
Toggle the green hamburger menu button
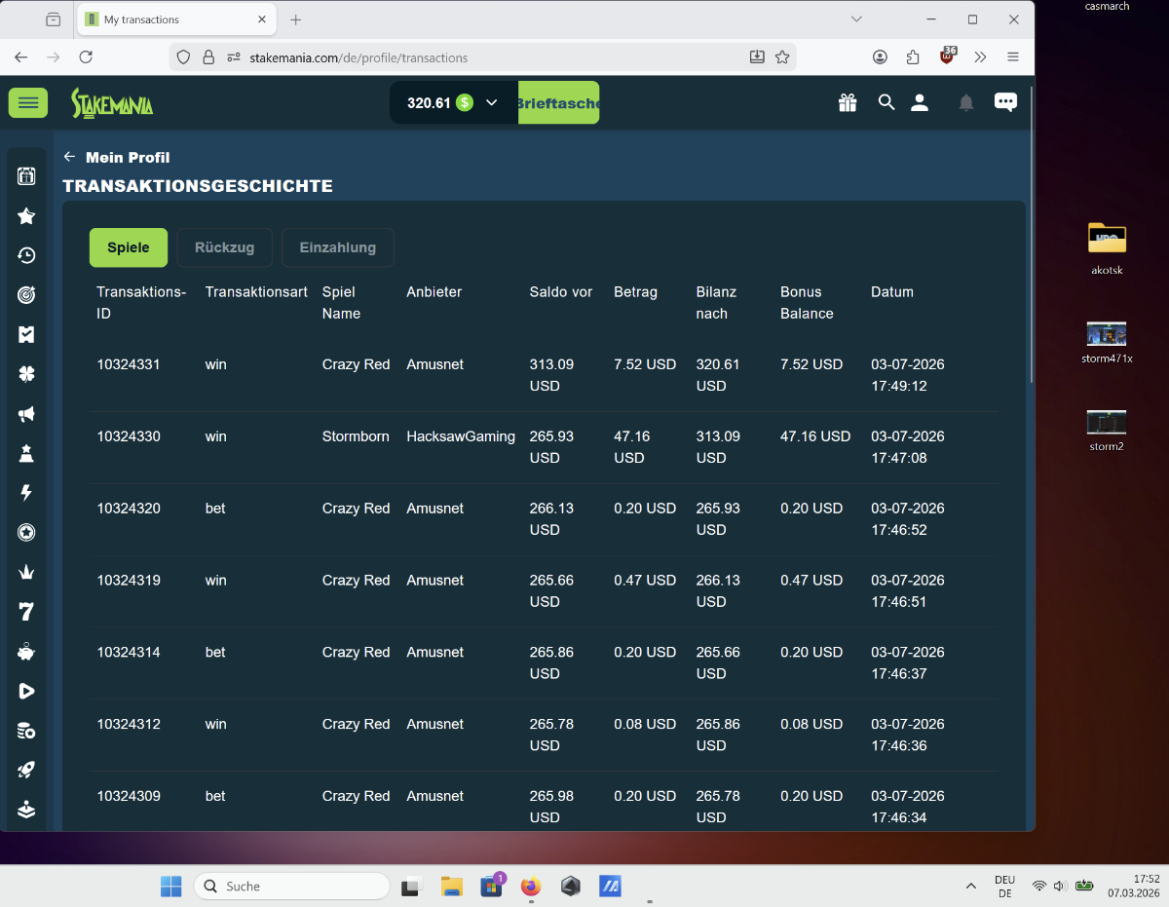click(28, 102)
